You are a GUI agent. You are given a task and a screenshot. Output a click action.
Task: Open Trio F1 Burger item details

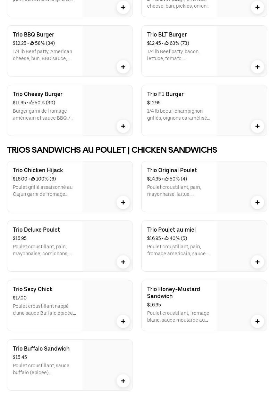click(165, 94)
